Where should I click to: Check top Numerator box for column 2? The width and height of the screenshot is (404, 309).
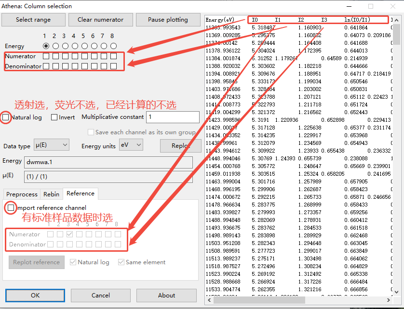coord(56,56)
